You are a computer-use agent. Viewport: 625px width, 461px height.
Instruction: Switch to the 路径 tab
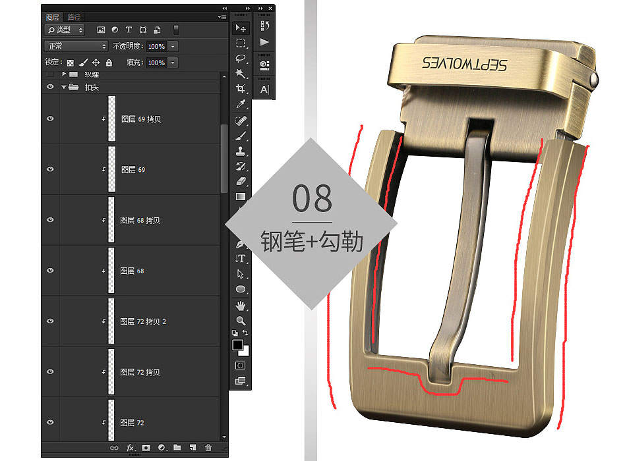[x=74, y=17]
